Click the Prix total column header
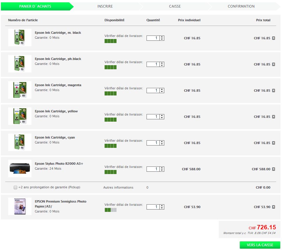This screenshot has height=250, width=282. pyautogui.click(x=263, y=20)
